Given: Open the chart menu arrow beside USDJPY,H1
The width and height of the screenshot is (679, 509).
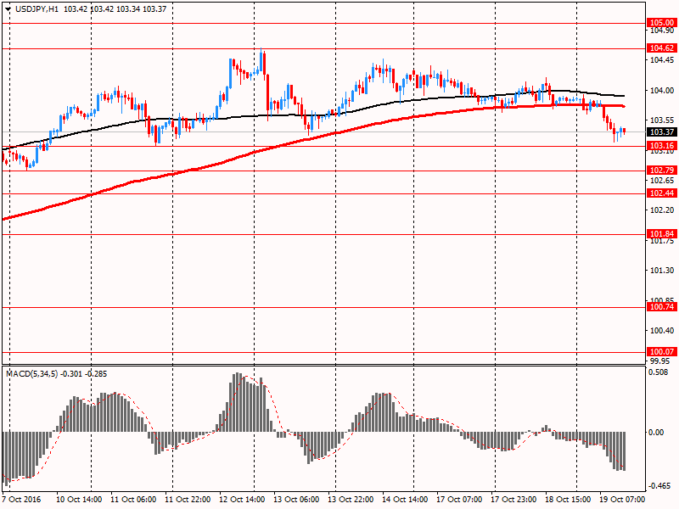Looking at the screenshot, I should 8,8.
